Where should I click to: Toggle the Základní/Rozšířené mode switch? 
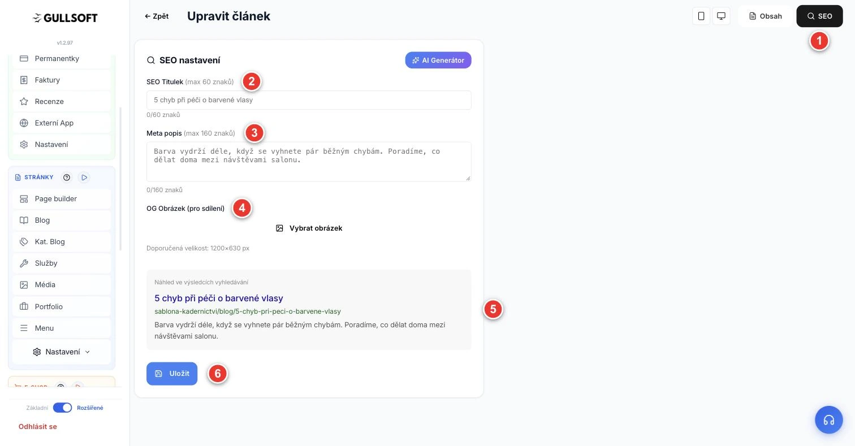pos(62,408)
